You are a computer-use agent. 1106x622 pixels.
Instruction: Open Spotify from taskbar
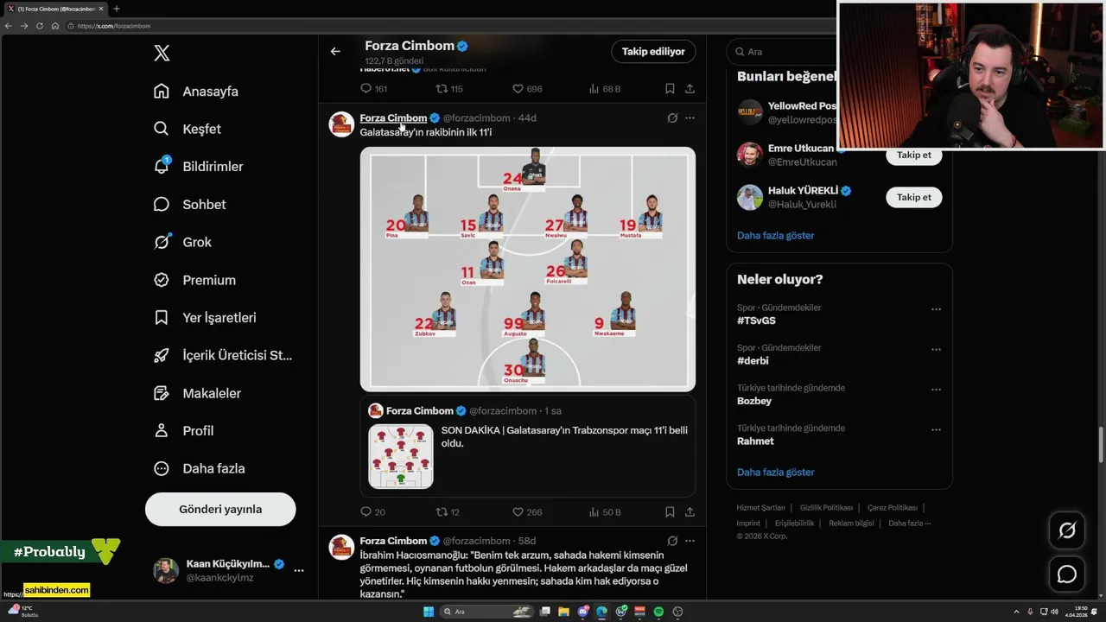[x=658, y=612]
